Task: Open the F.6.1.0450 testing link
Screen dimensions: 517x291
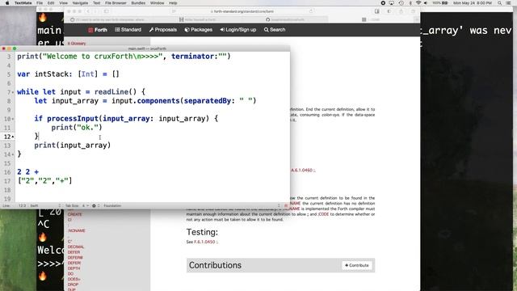Action: pyautogui.click(x=206, y=242)
